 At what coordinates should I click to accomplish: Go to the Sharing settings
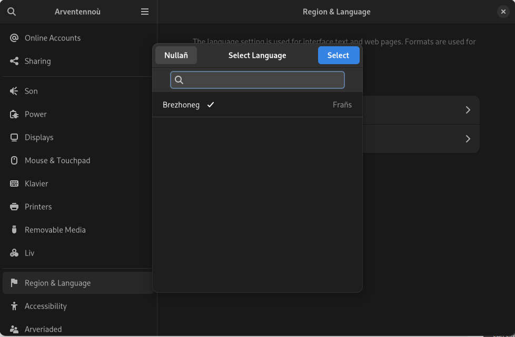tap(77, 62)
